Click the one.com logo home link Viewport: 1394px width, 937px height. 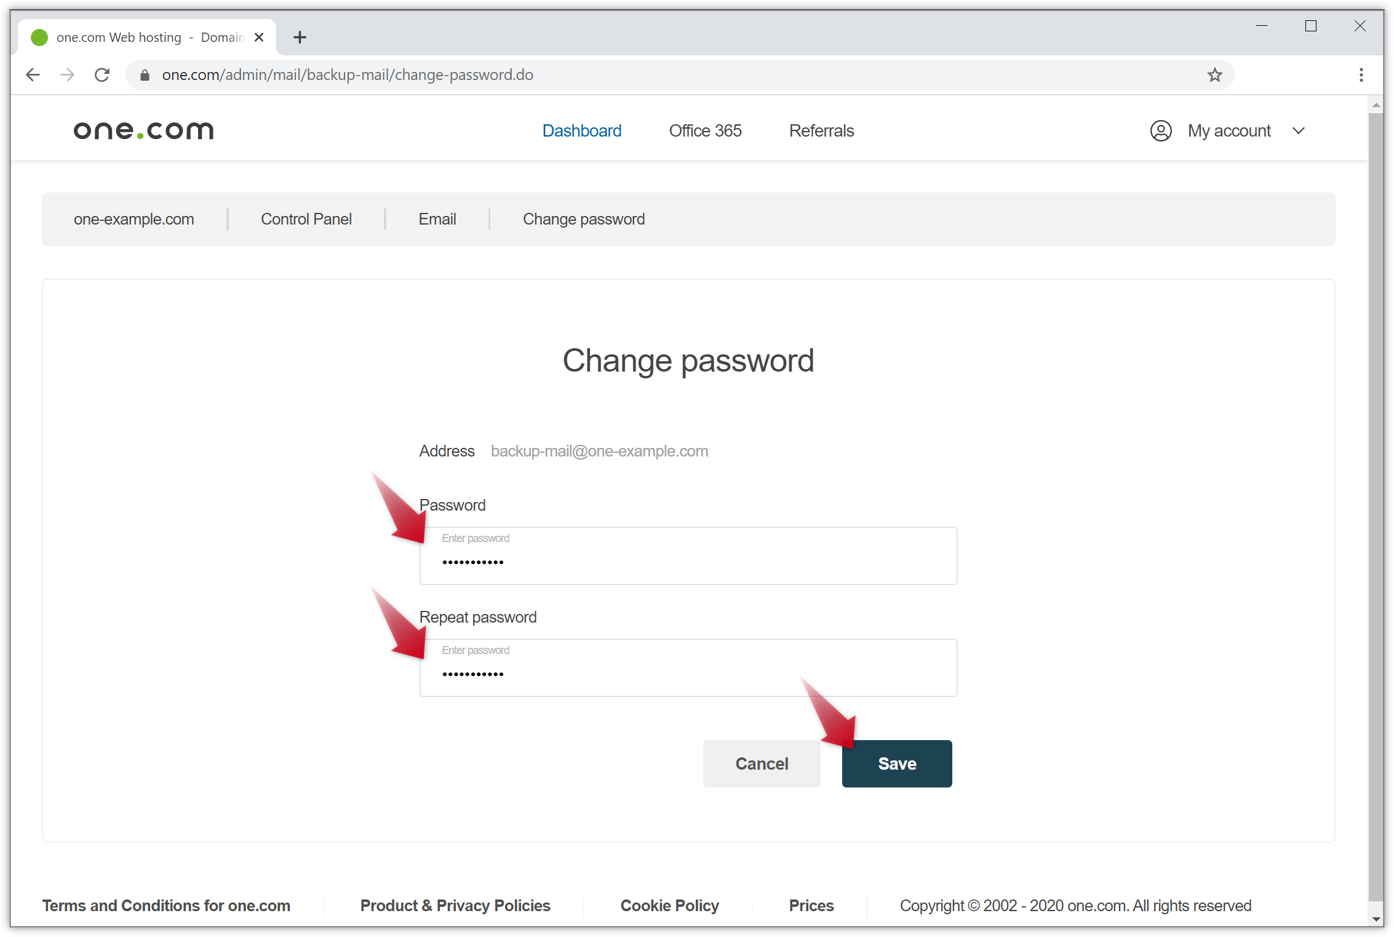(x=143, y=130)
